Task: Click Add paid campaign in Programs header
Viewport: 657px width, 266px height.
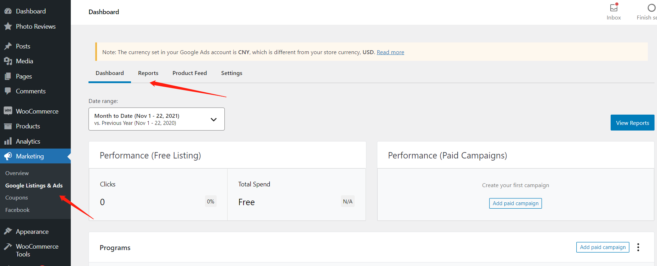Action: click(x=602, y=247)
